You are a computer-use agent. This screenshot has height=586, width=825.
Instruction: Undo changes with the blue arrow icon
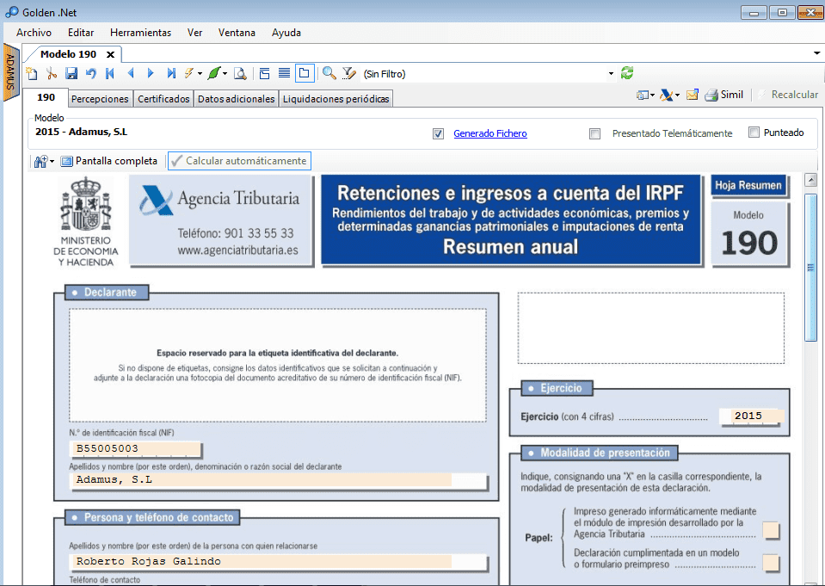[x=91, y=74]
